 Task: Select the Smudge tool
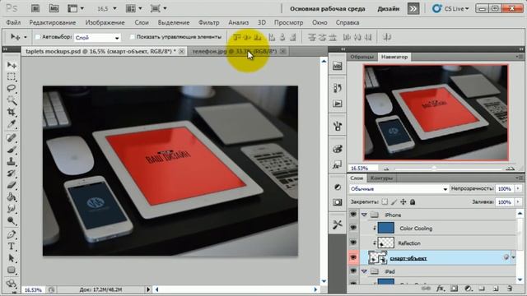click(x=12, y=209)
